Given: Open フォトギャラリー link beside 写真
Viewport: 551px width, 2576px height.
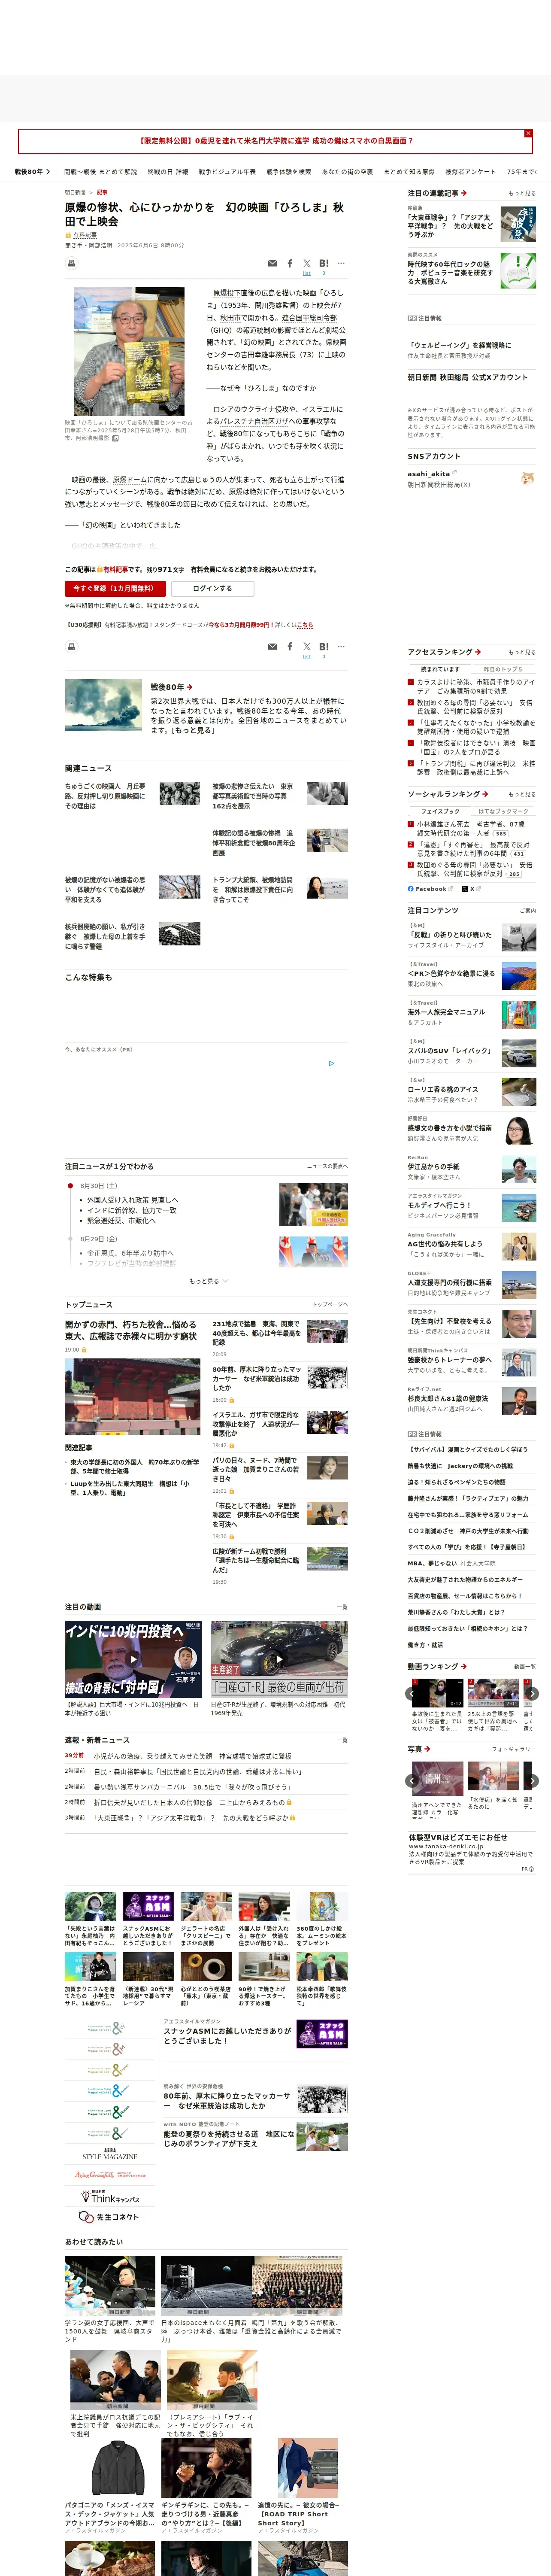Looking at the screenshot, I should tap(514, 1749).
